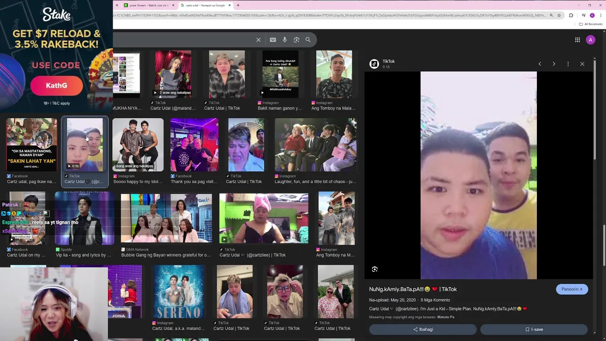Open Chrome profile avatar in toolbar
The height and width of the screenshot is (341, 606).
coord(592,15)
